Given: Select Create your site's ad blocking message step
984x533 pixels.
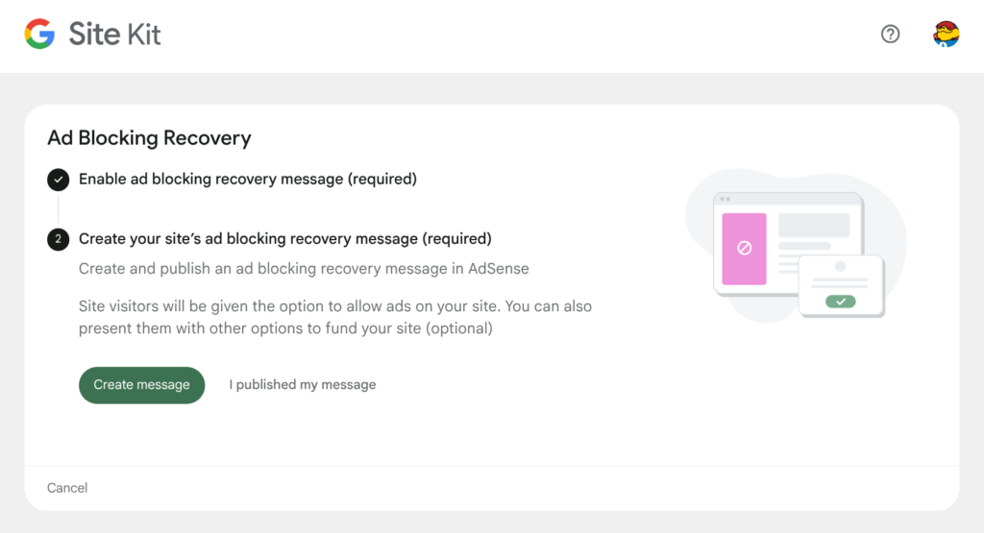Looking at the screenshot, I should 285,239.
